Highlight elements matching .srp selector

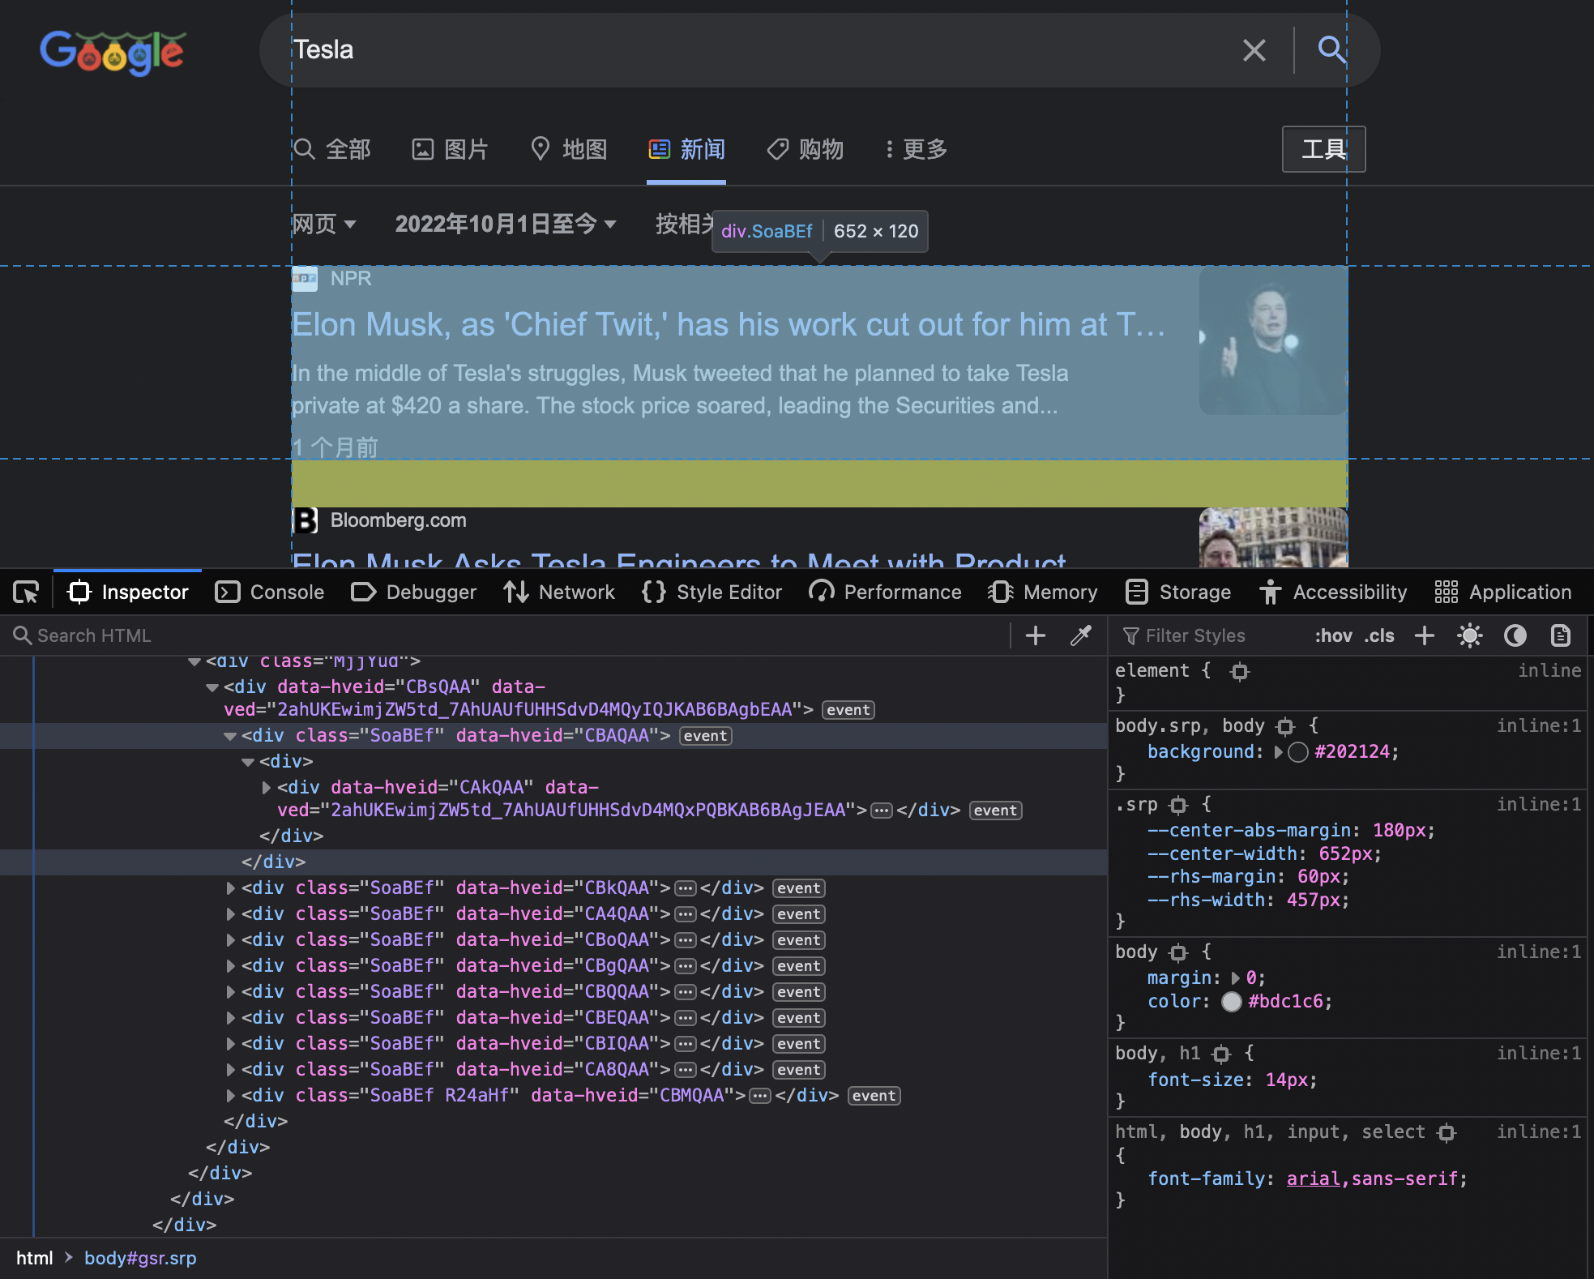coord(1178,805)
